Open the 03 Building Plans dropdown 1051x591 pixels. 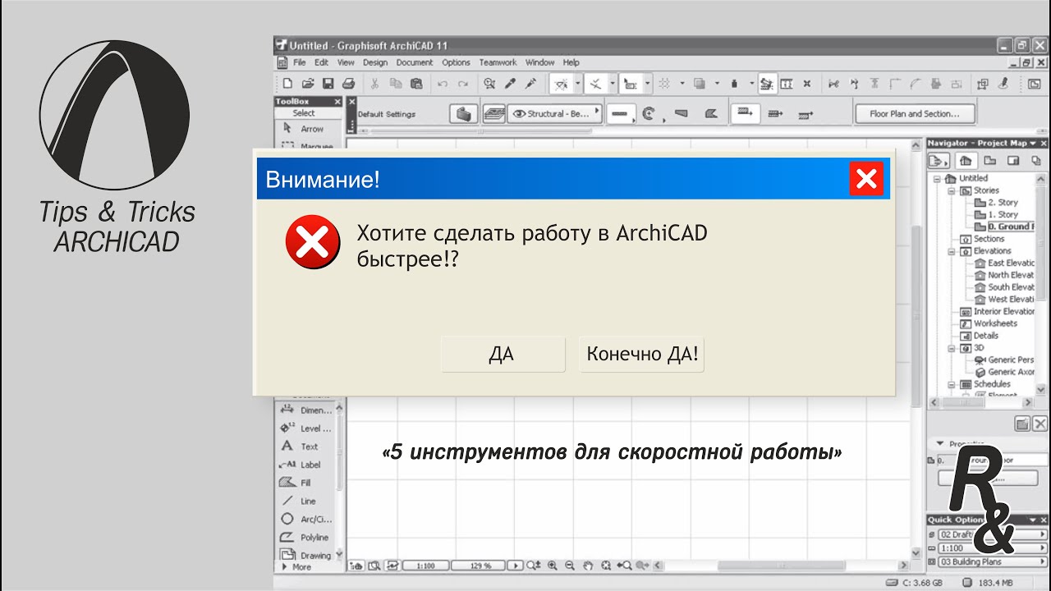click(993, 562)
